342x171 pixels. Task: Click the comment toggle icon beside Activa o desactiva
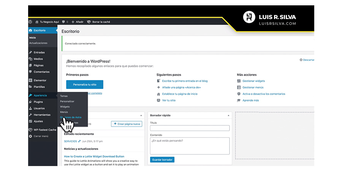tap(239, 94)
